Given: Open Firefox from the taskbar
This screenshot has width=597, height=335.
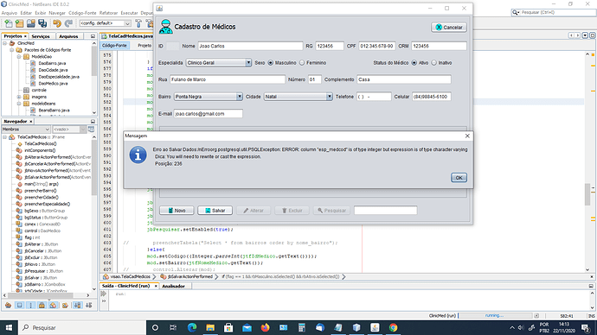Looking at the screenshot, I should pyautogui.click(x=265, y=327).
